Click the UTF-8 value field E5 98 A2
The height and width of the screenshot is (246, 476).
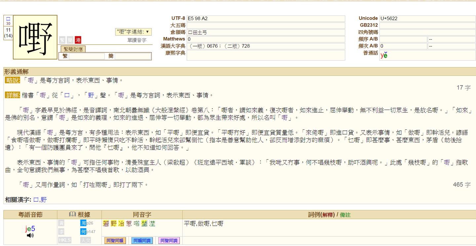266,19
